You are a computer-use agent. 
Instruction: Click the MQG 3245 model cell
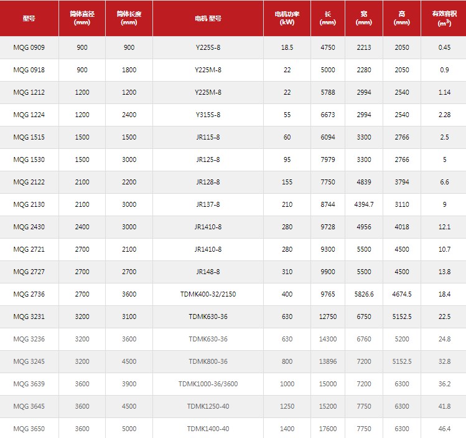point(29,361)
